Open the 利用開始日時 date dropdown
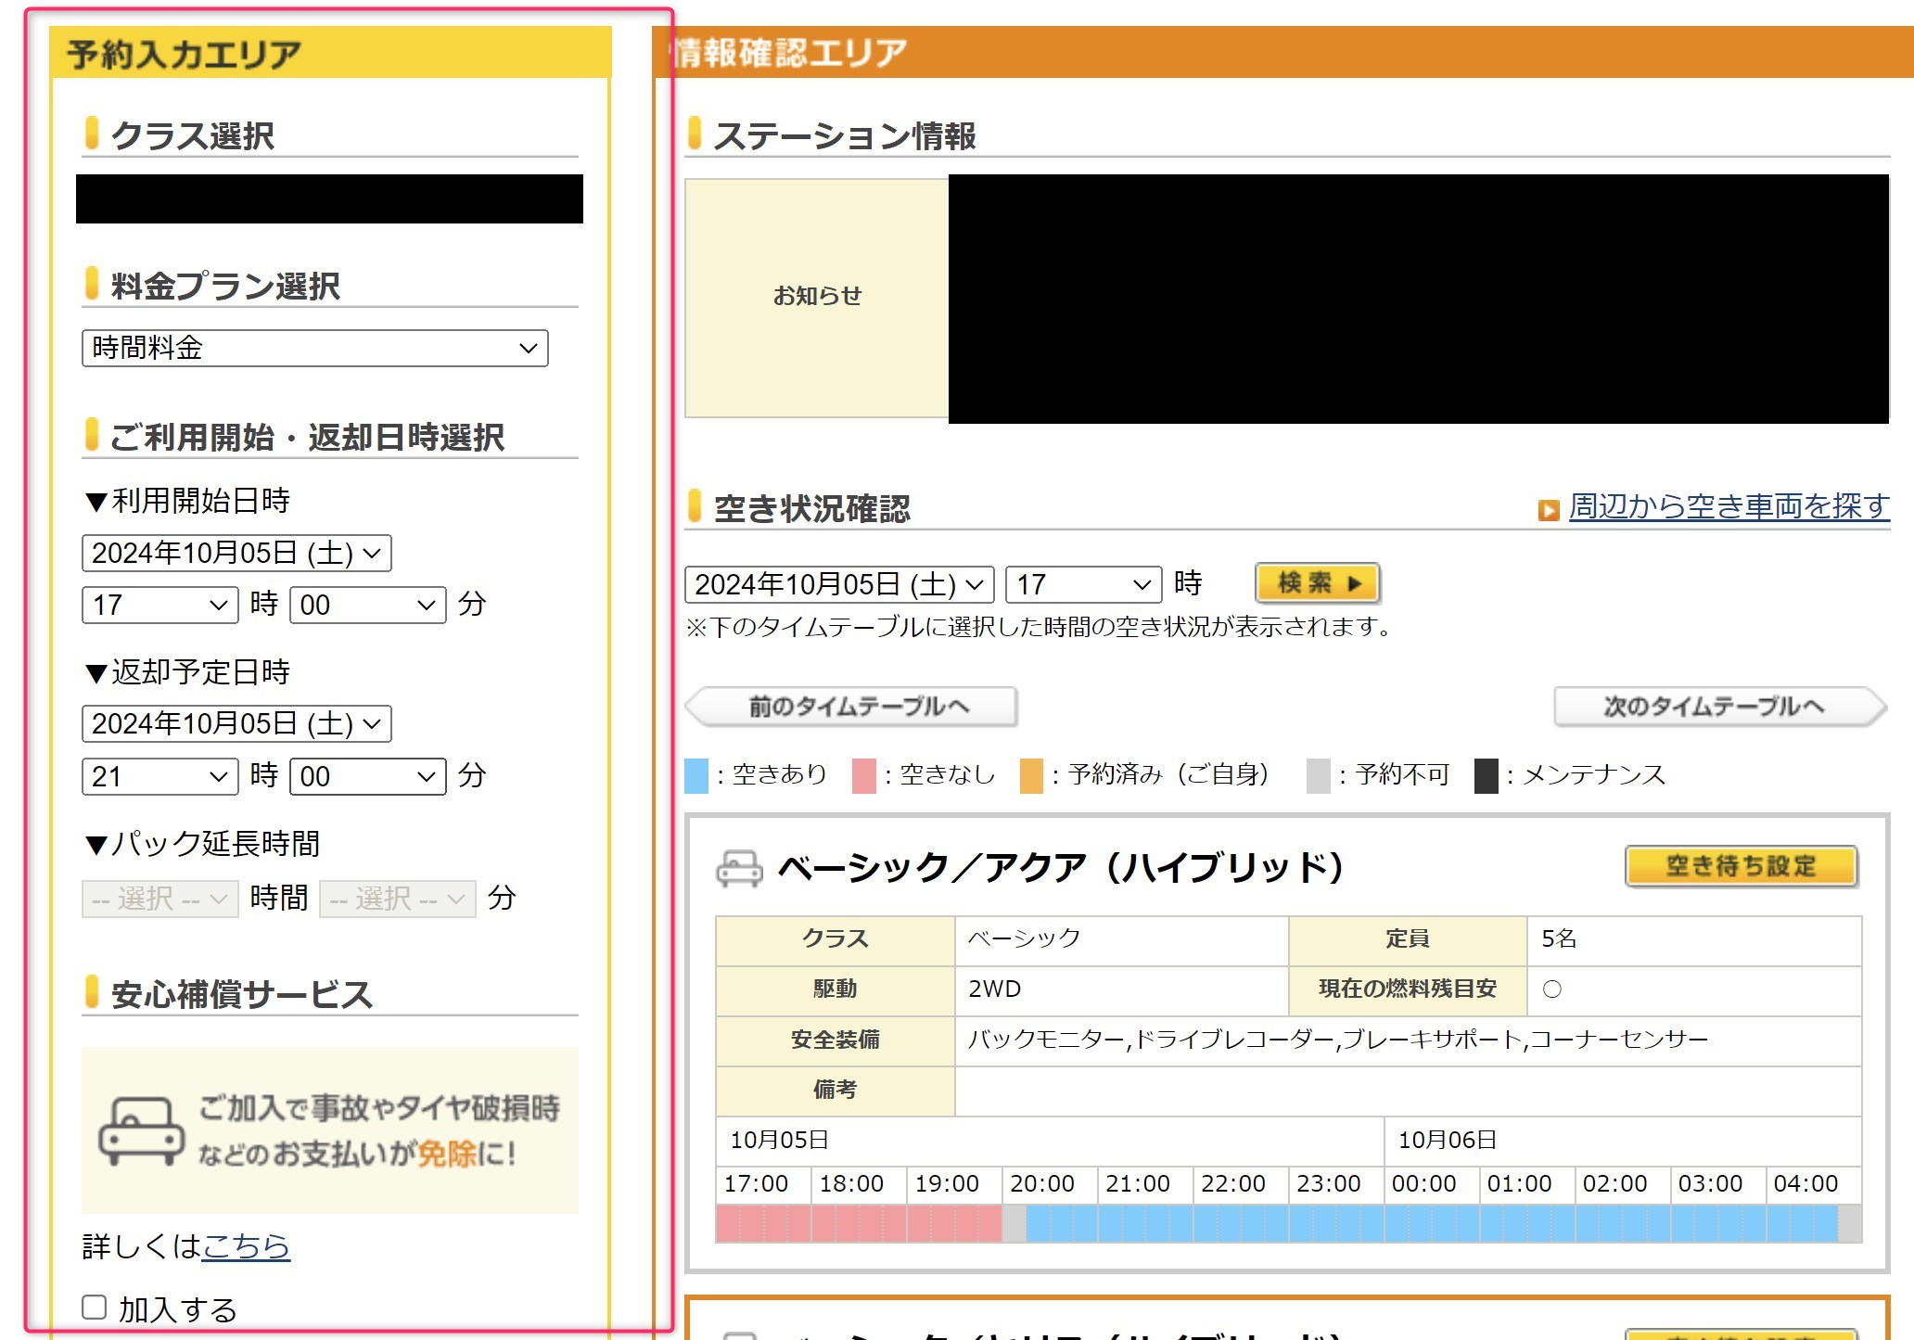This screenshot has width=1914, height=1340. [x=236, y=553]
